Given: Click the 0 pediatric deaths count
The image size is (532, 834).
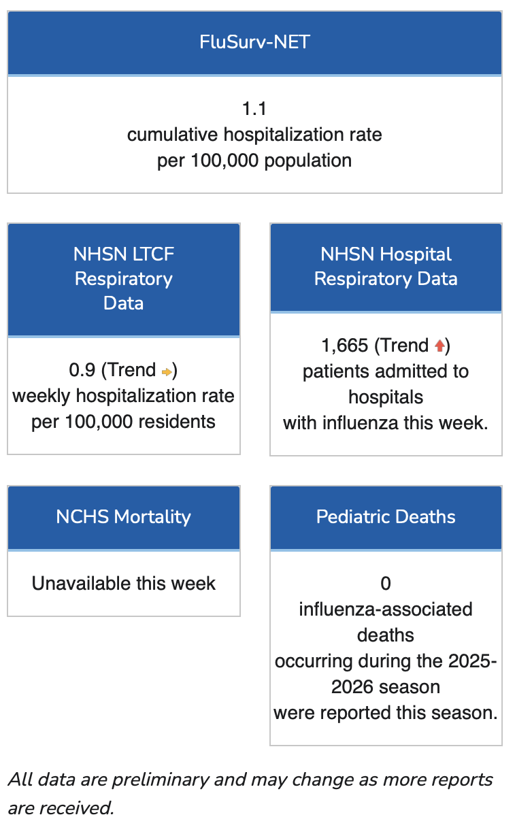Looking at the screenshot, I should (386, 584).
